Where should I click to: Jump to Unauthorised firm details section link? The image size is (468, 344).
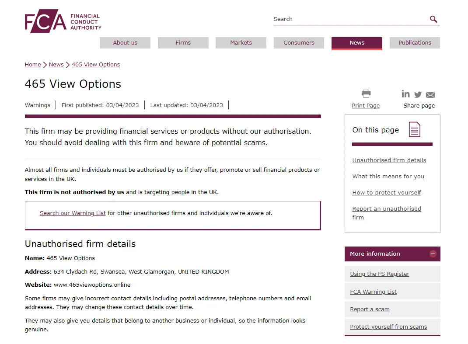[x=389, y=160]
